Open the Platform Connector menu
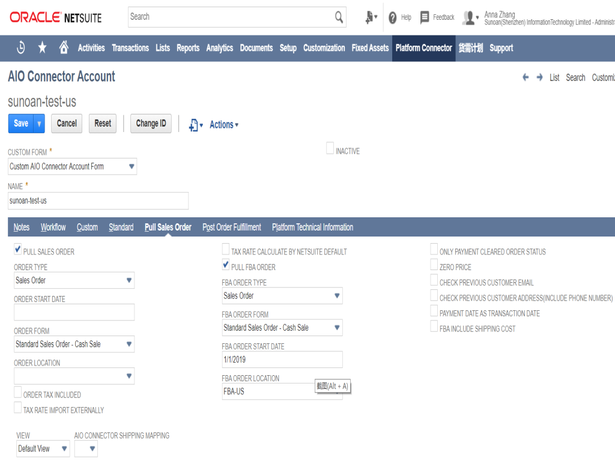This screenshot has height=461, width=615. click(423, 48)
